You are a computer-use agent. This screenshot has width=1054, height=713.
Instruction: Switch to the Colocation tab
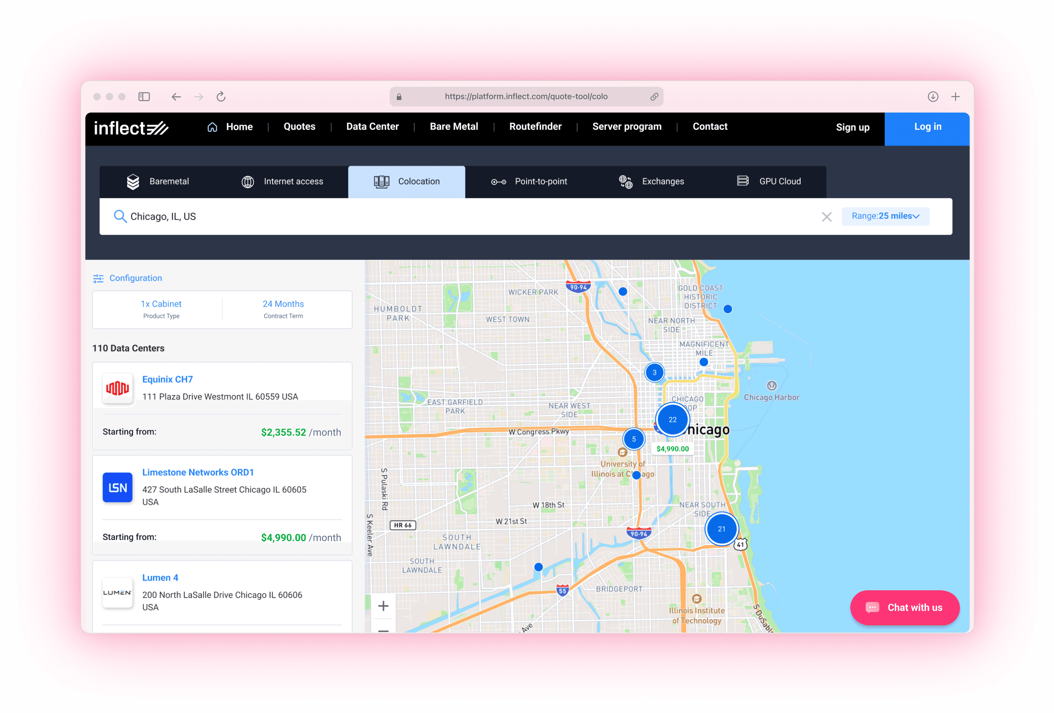tap(406, 181)
